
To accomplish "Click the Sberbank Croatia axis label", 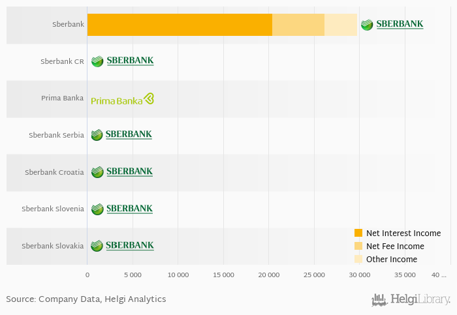I will tap(54, 172).
